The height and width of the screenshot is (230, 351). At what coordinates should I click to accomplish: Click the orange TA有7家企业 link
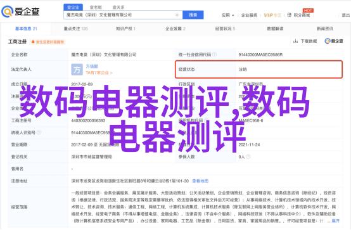99,73
